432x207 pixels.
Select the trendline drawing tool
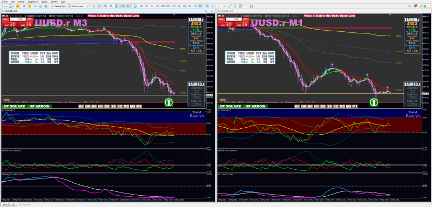tap(230, 6)
